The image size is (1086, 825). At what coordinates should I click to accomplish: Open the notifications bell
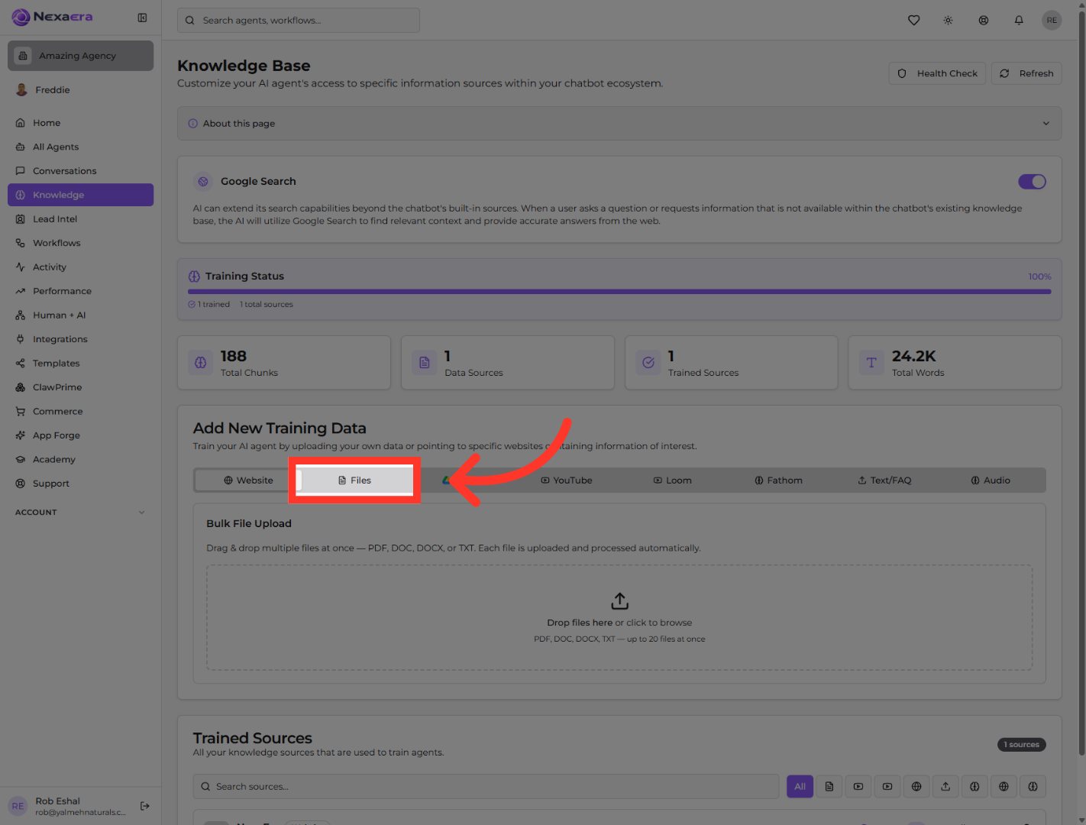1019,21
